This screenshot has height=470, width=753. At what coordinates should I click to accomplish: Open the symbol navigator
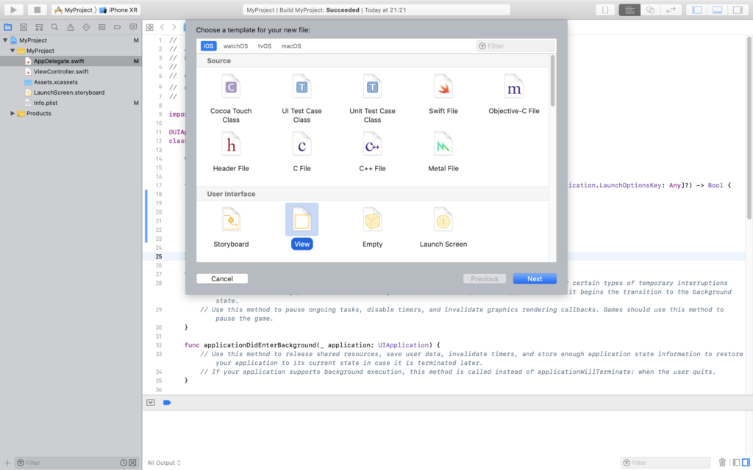click(40, 27)
